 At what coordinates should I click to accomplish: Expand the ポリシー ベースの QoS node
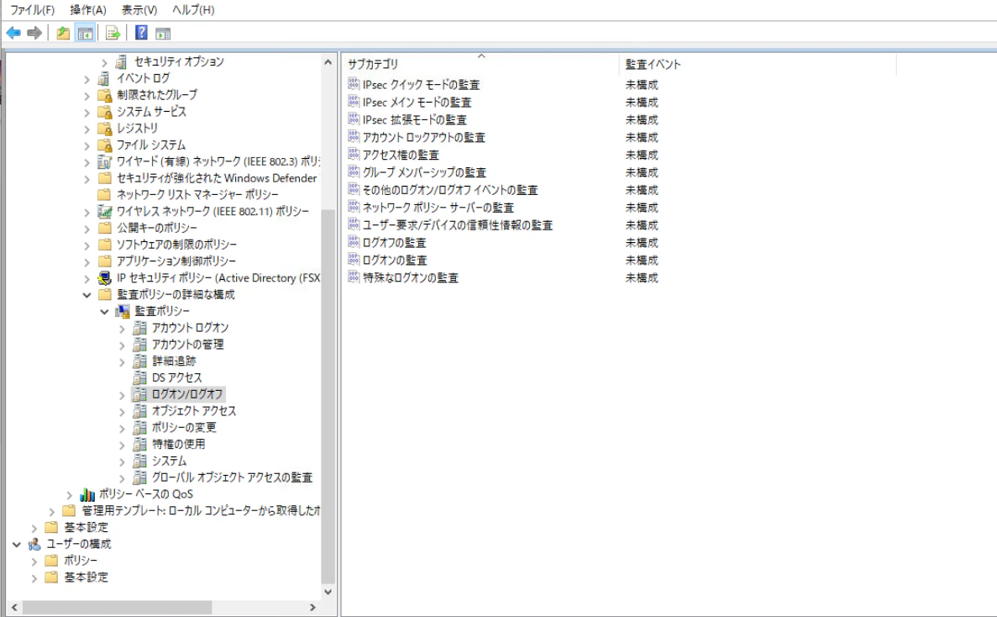point(70,495)
